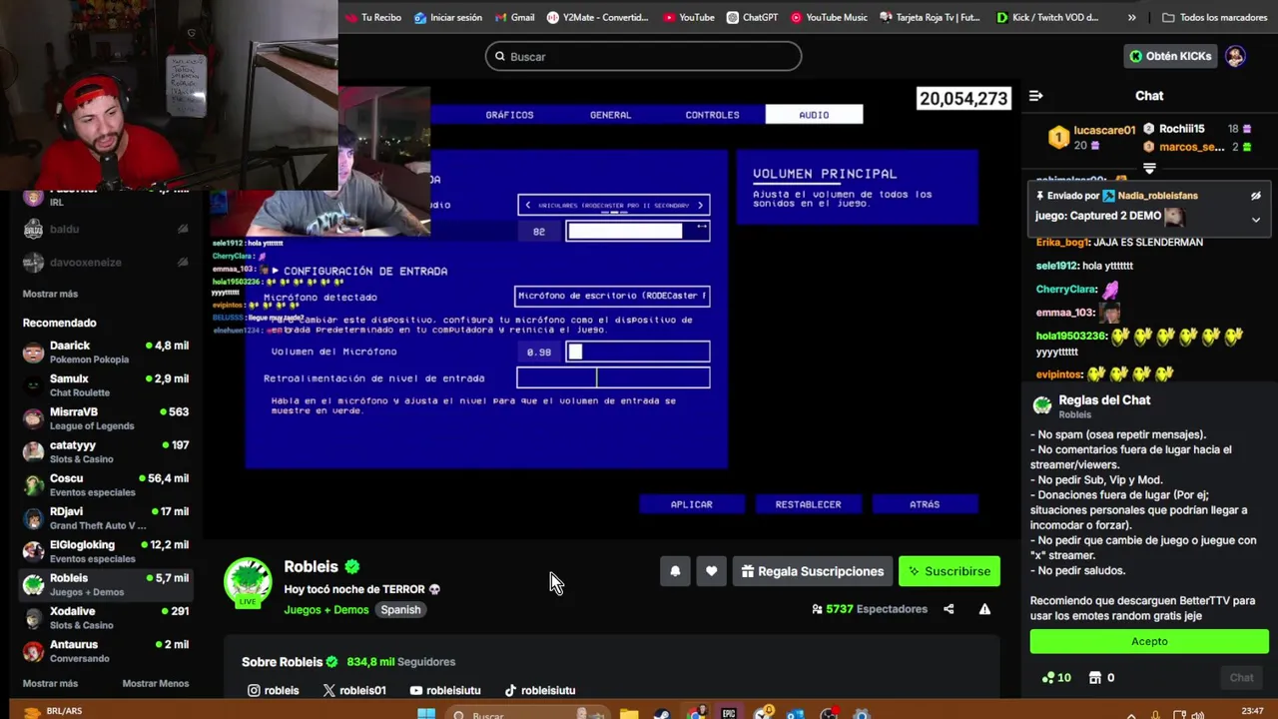
Task: Open the user profile avatar menu
Action: 1236,56
